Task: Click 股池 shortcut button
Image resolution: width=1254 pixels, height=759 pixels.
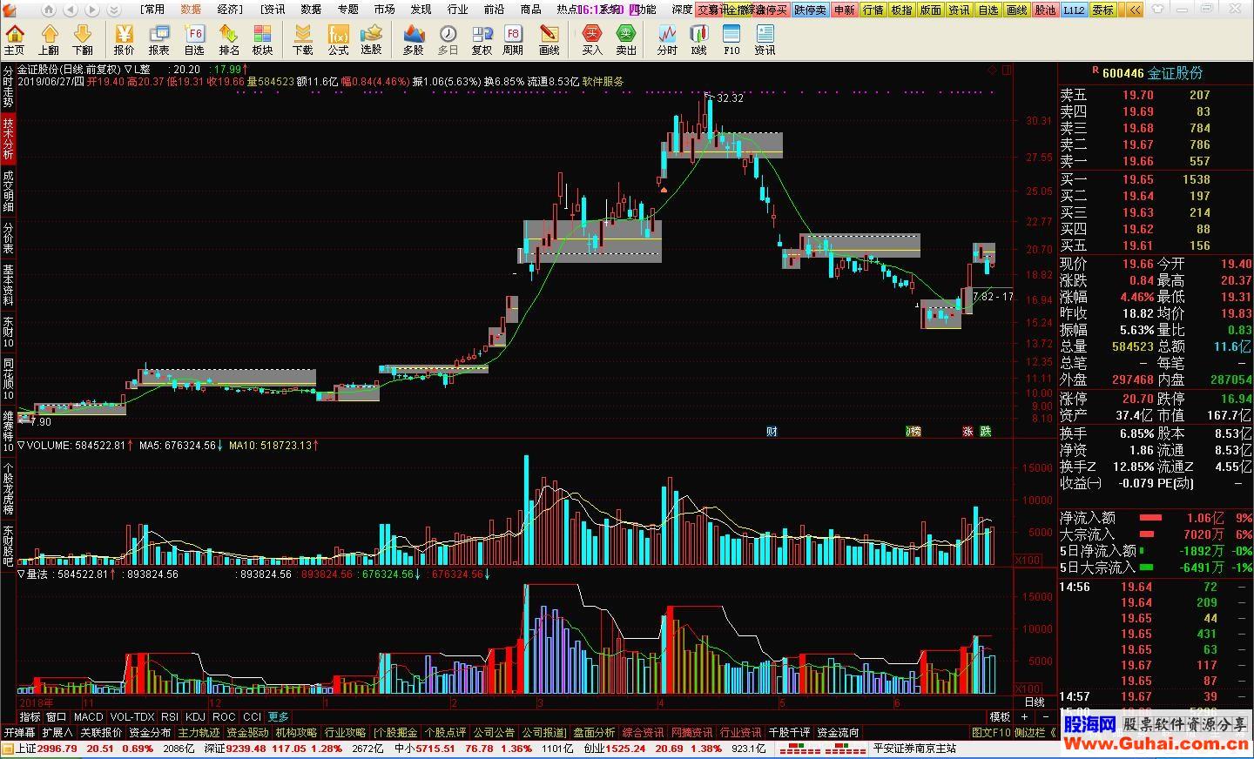Action: click(x=1045, y=10)
